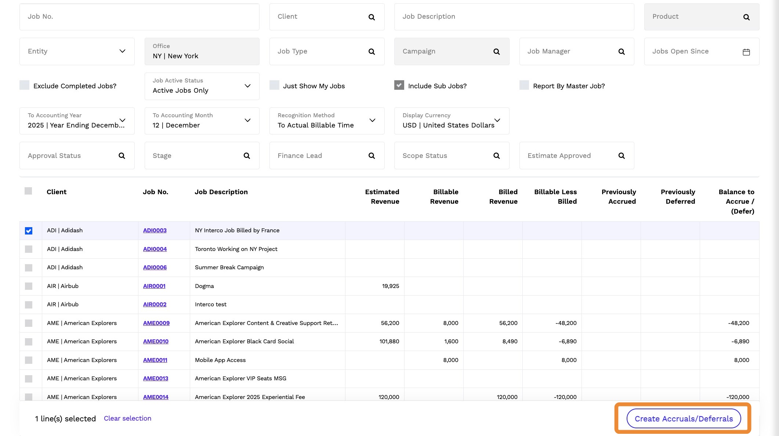The width and height of the screenshot is (779, 436).
Task: Uncheck the Include Sub Jobs checkbox
Action: click(399, 85)
